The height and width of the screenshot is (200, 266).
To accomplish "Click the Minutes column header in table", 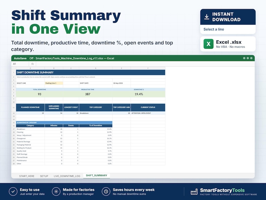I will pyautogui.click(x=54, y=126).
